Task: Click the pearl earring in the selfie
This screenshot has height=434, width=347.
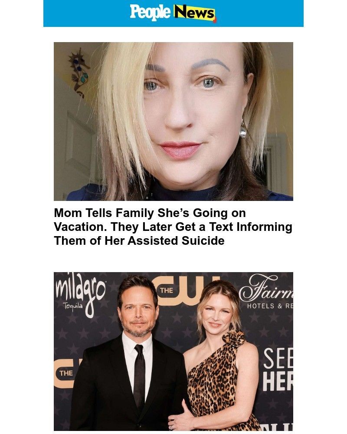Action: click(x=242, y=132)
